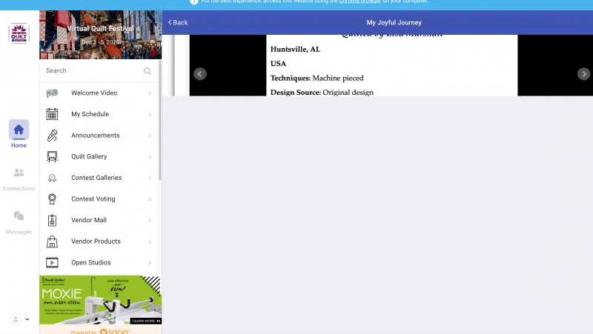The height and width of the screenshot is (334, 593).
Task: Click the search magnifier icon
Action: tap(148, 71)
